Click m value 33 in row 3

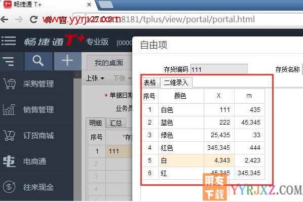click(x=249, y=135)
